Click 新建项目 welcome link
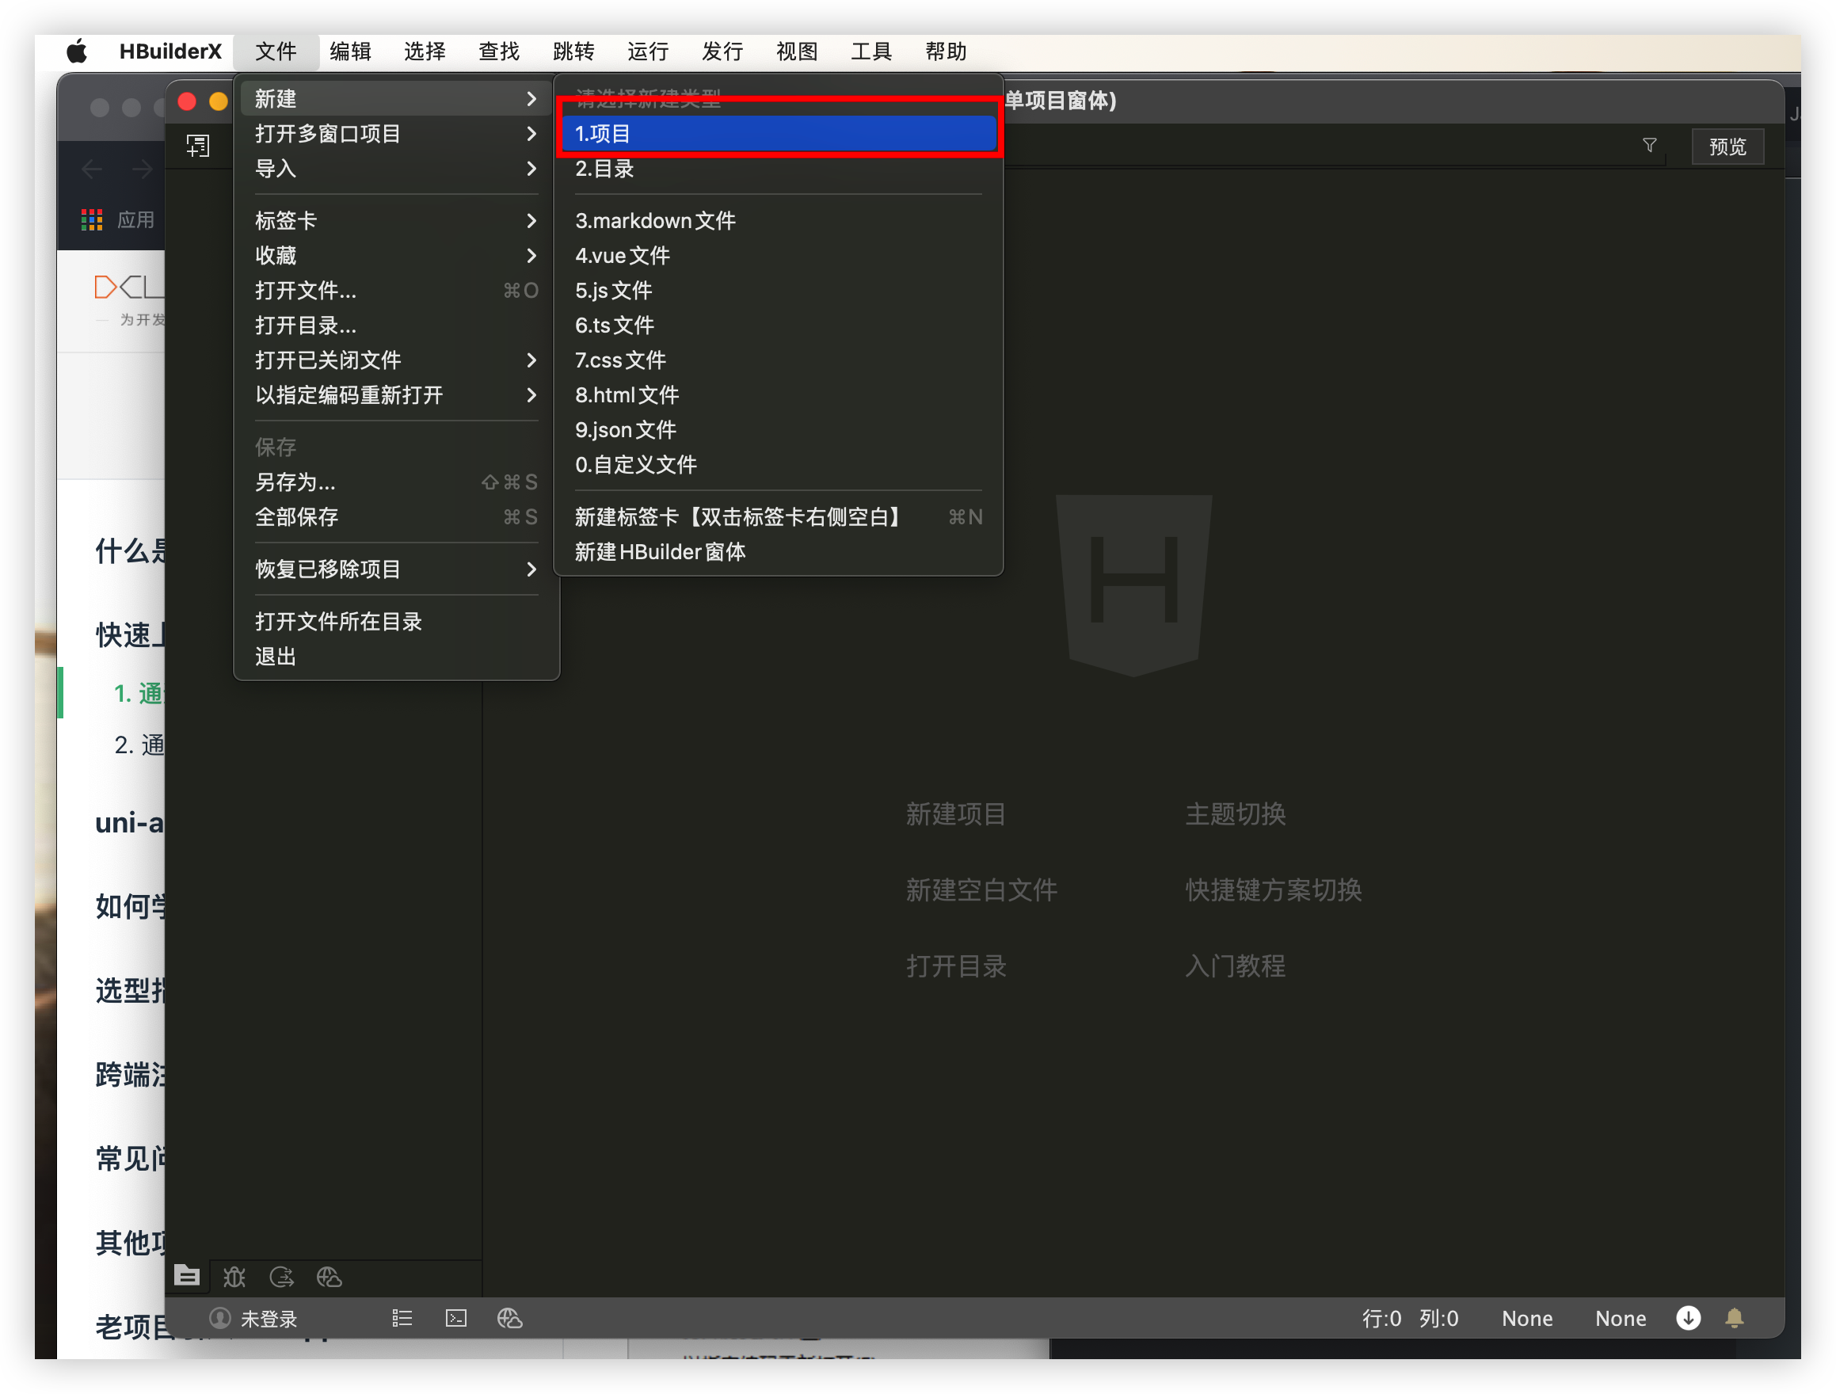 (x=955, y=814)
